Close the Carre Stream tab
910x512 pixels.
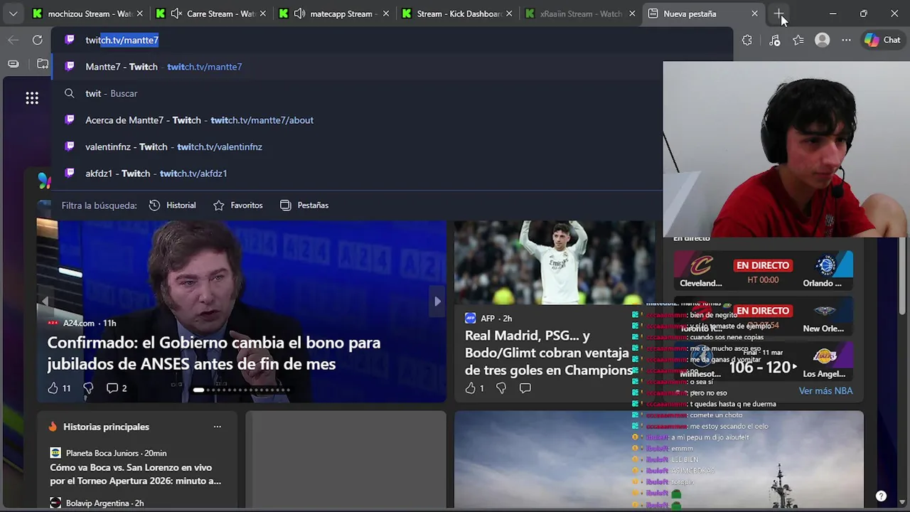pyautogui.click(x=262, y=14)
